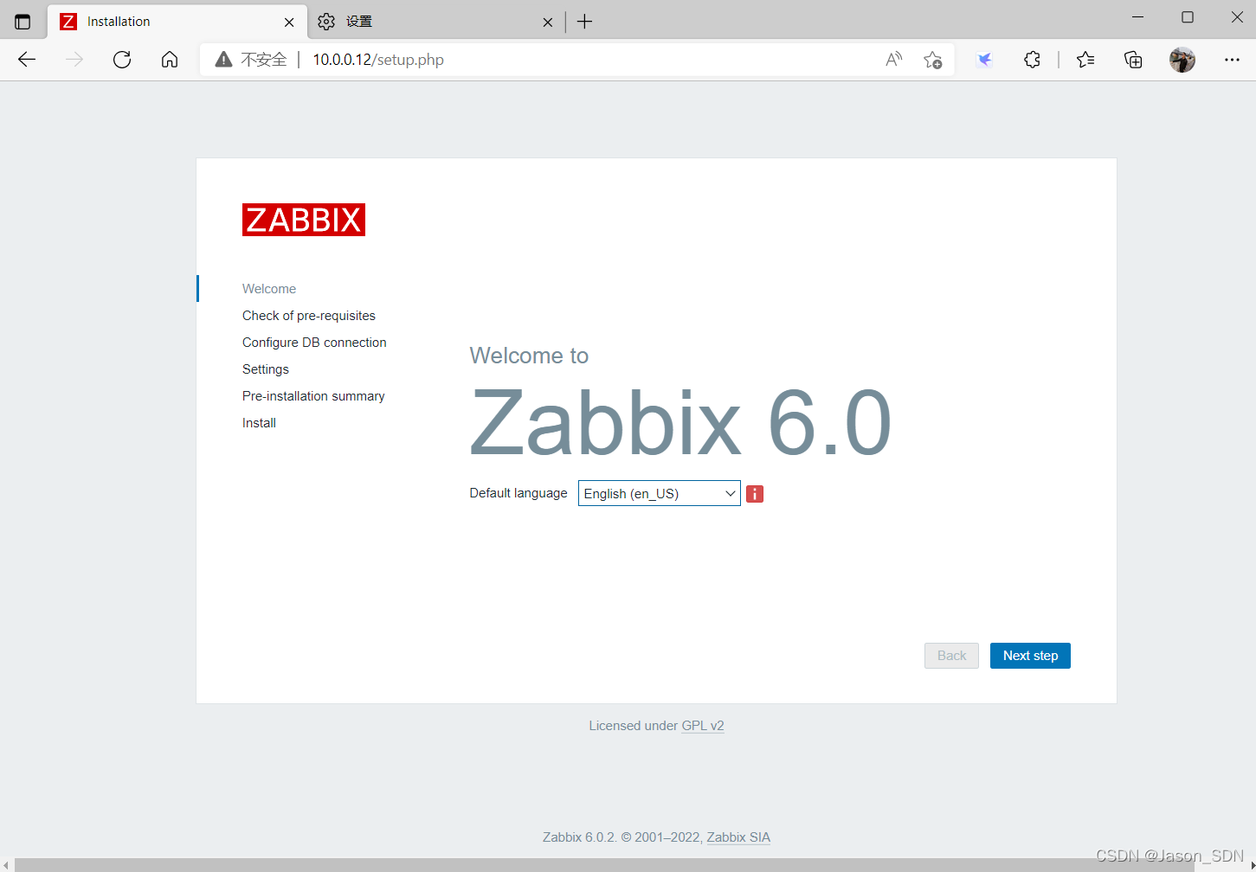This screenshot has height=872, width=1256.
Task: Select Pre-installation summary step
Action: pyautogui.click(x=313, y=396)
